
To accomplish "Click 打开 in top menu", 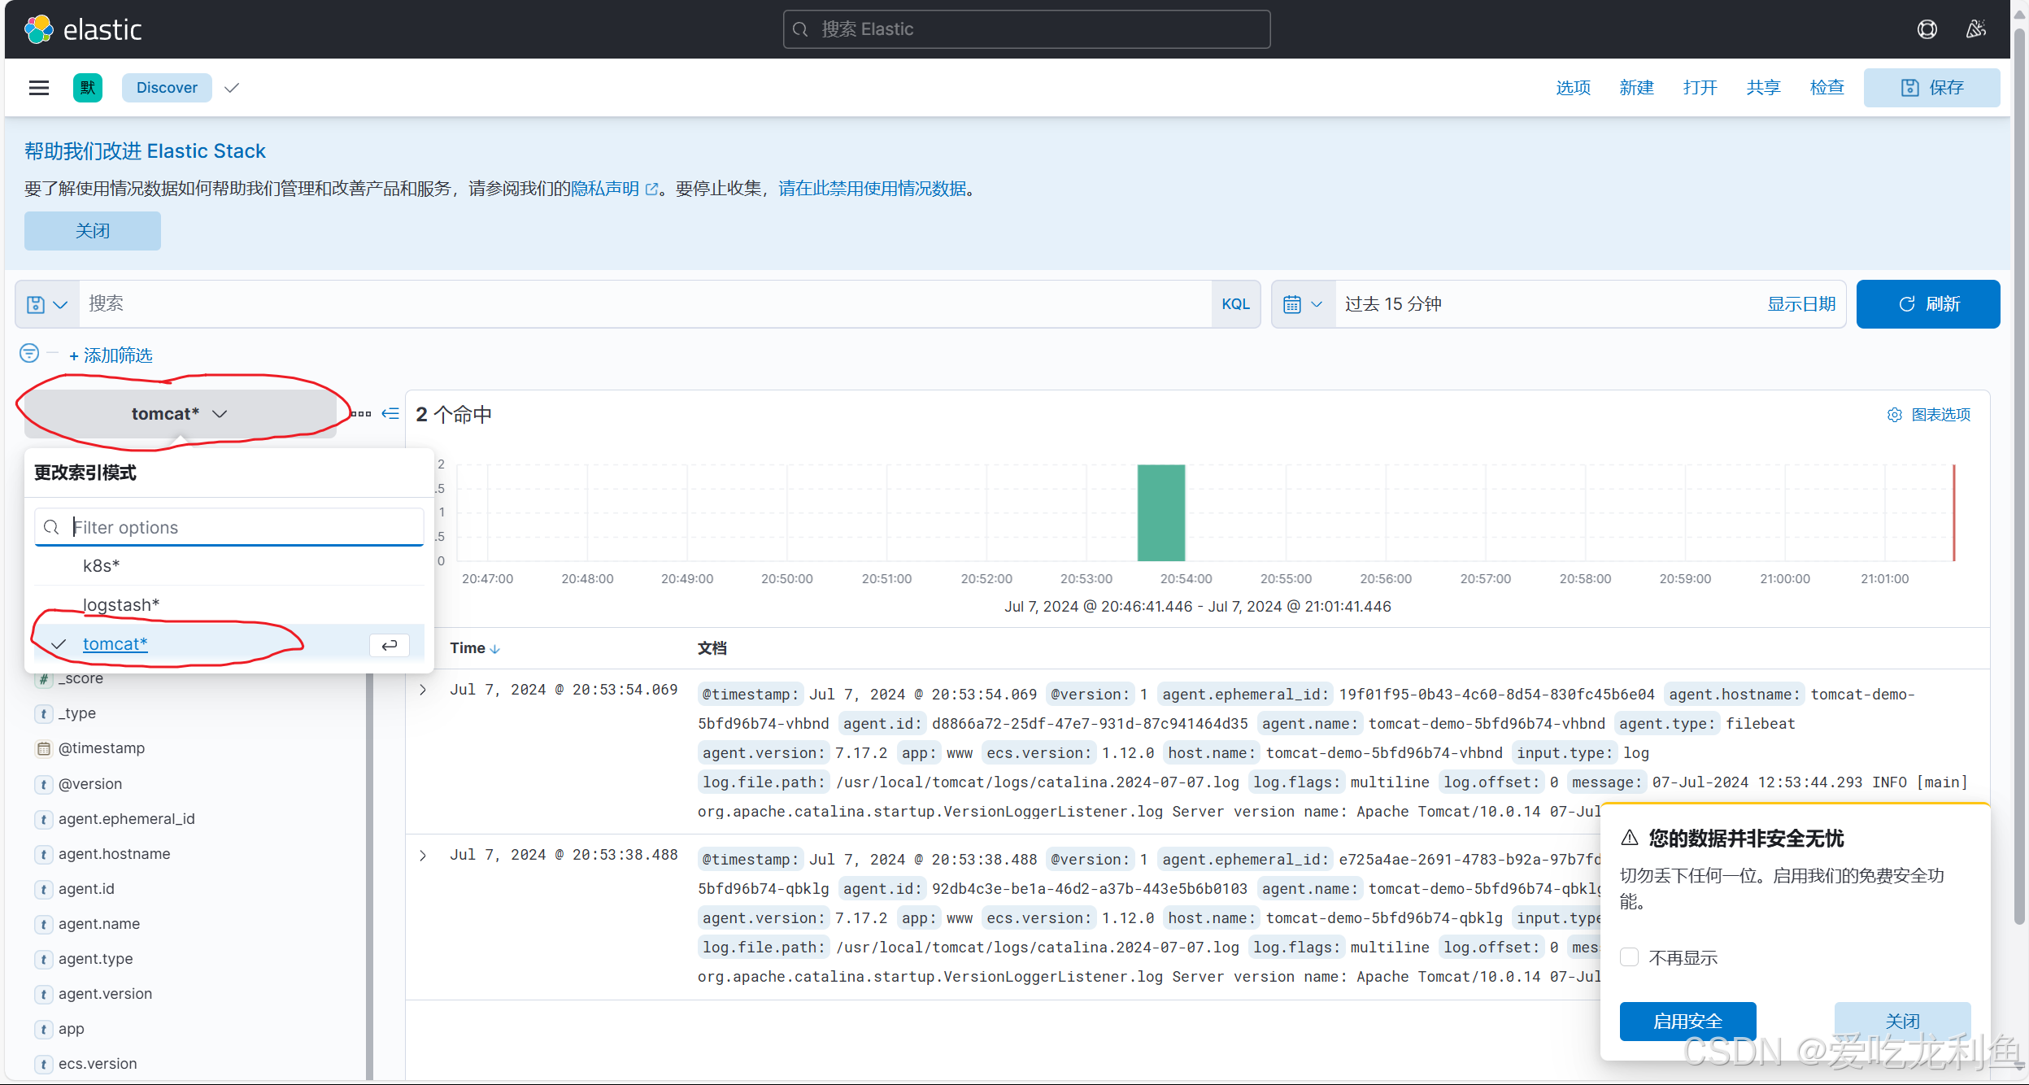I will (1700, 88).
